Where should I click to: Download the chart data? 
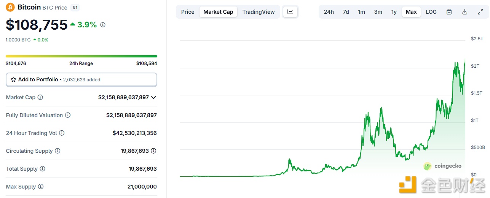click(464, 12)
